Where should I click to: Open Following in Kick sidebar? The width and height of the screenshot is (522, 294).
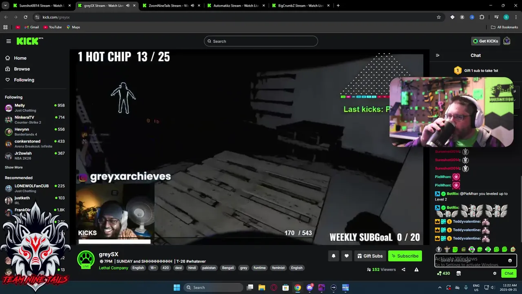[x=24, y=80]
